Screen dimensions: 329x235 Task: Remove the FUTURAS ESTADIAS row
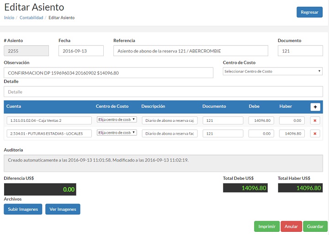pos(315,134)
